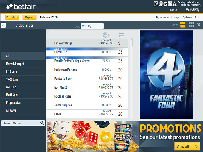203x152 pixels.
Task: Select the Progressive category
Action: click(x=23, y=103)
